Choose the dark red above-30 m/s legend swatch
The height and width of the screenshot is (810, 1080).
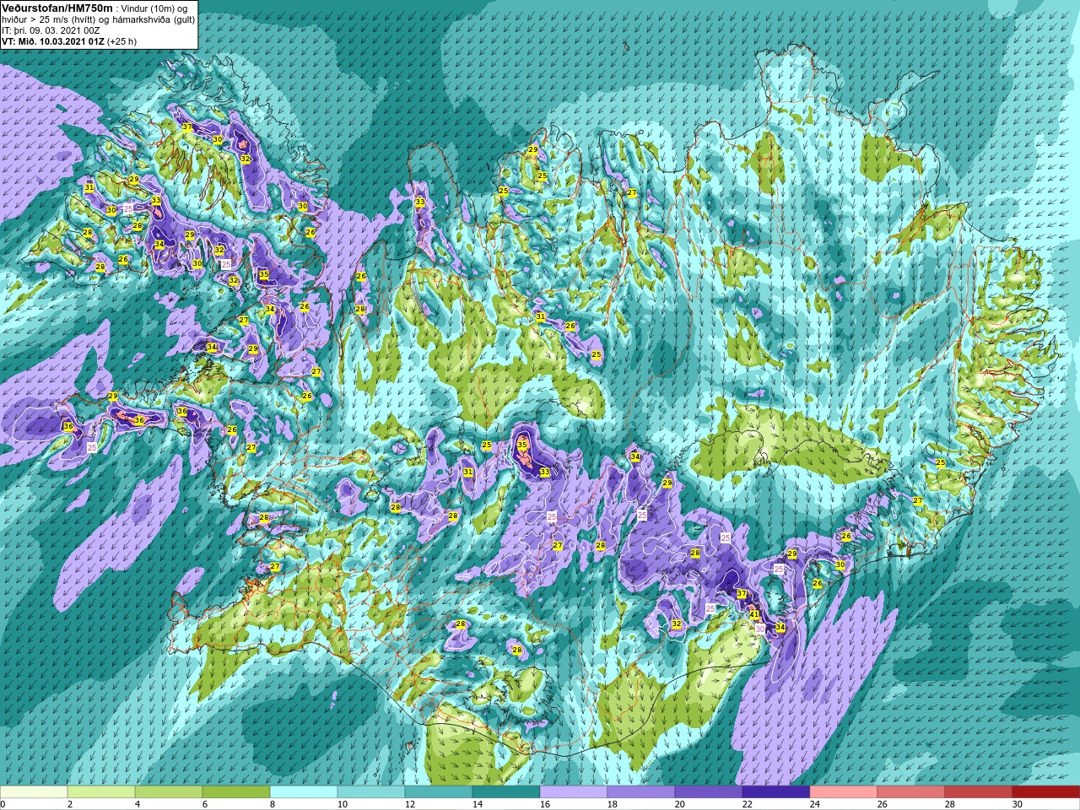[1046, 792]
